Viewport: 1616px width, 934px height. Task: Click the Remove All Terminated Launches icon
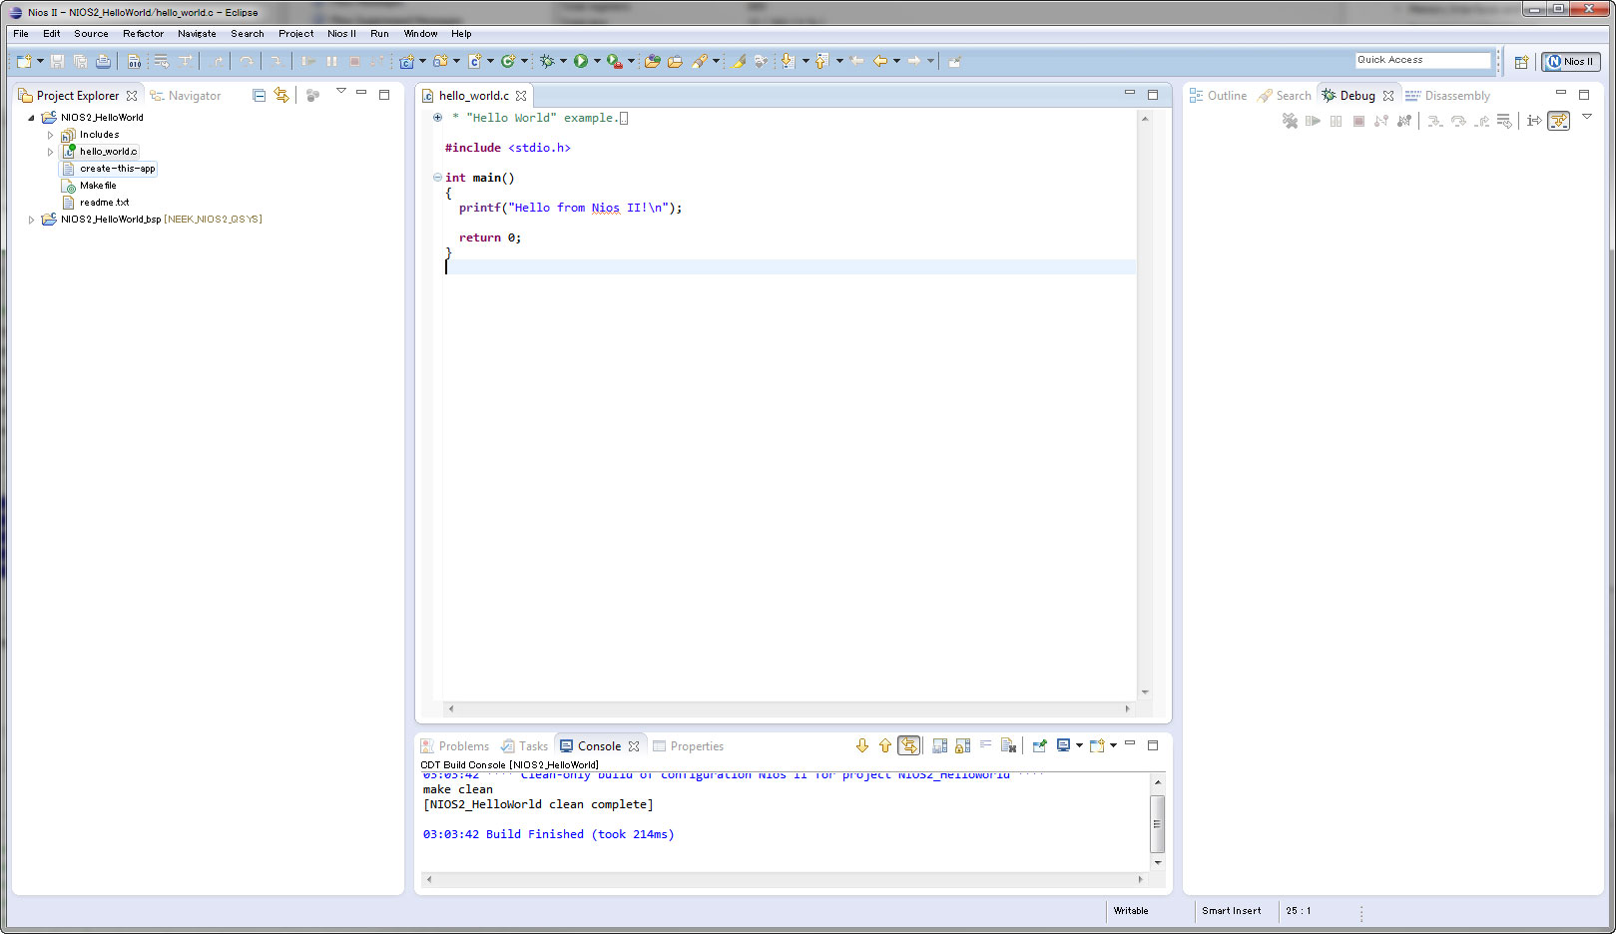1290,121
